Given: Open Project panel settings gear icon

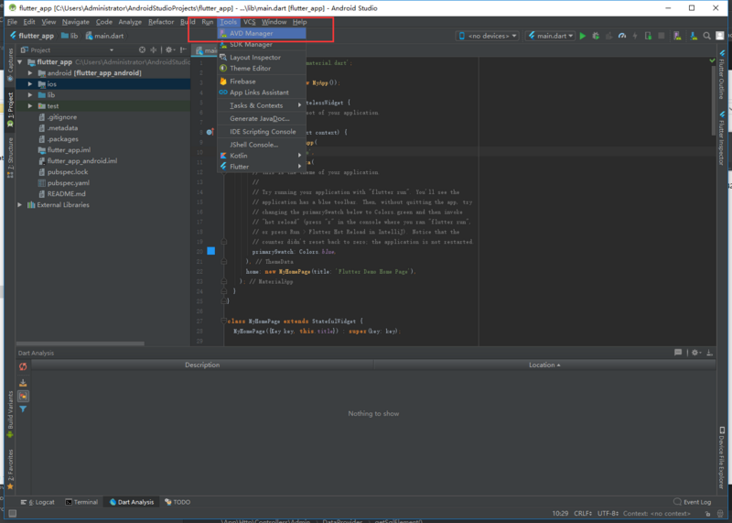Looking at the screenshot, I should [x=169, y=50].
